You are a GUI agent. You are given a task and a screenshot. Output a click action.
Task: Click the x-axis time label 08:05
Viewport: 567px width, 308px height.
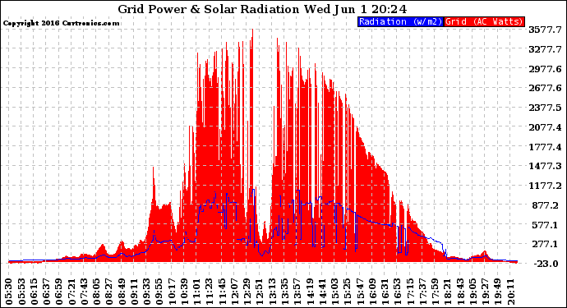tap(97, 292)
